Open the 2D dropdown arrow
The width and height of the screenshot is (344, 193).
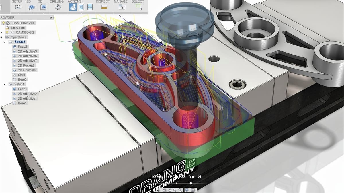pos(31,13)
